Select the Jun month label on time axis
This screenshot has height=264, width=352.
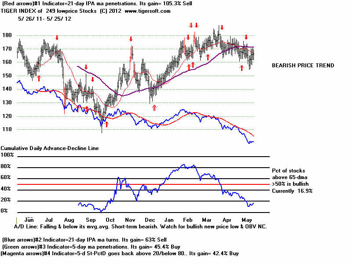click(x=29, y=219)
